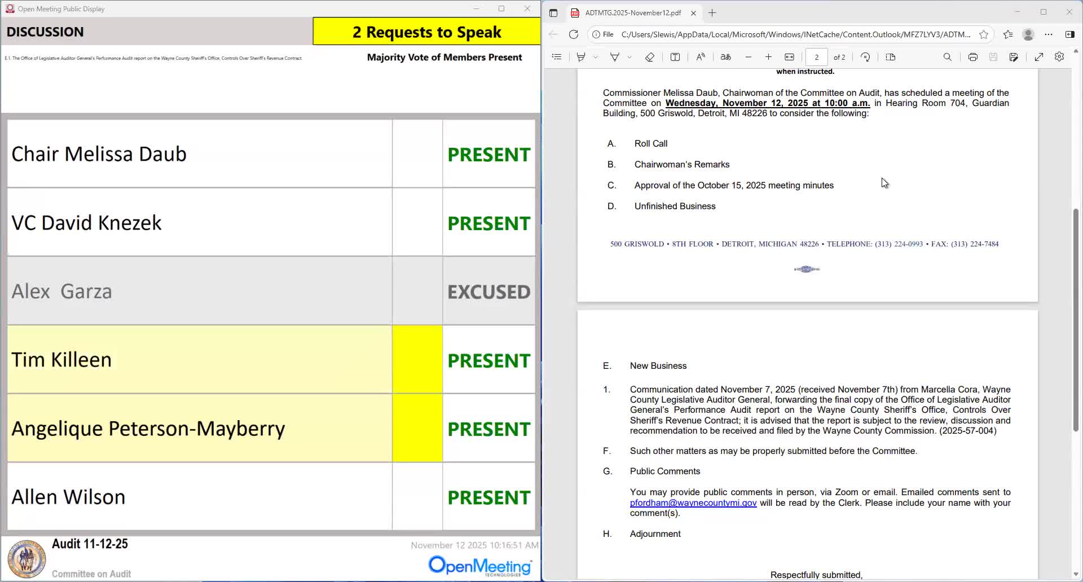Toggle the page view layout
The height and width of the screenshot is (582, 1083).
point(891,57)
